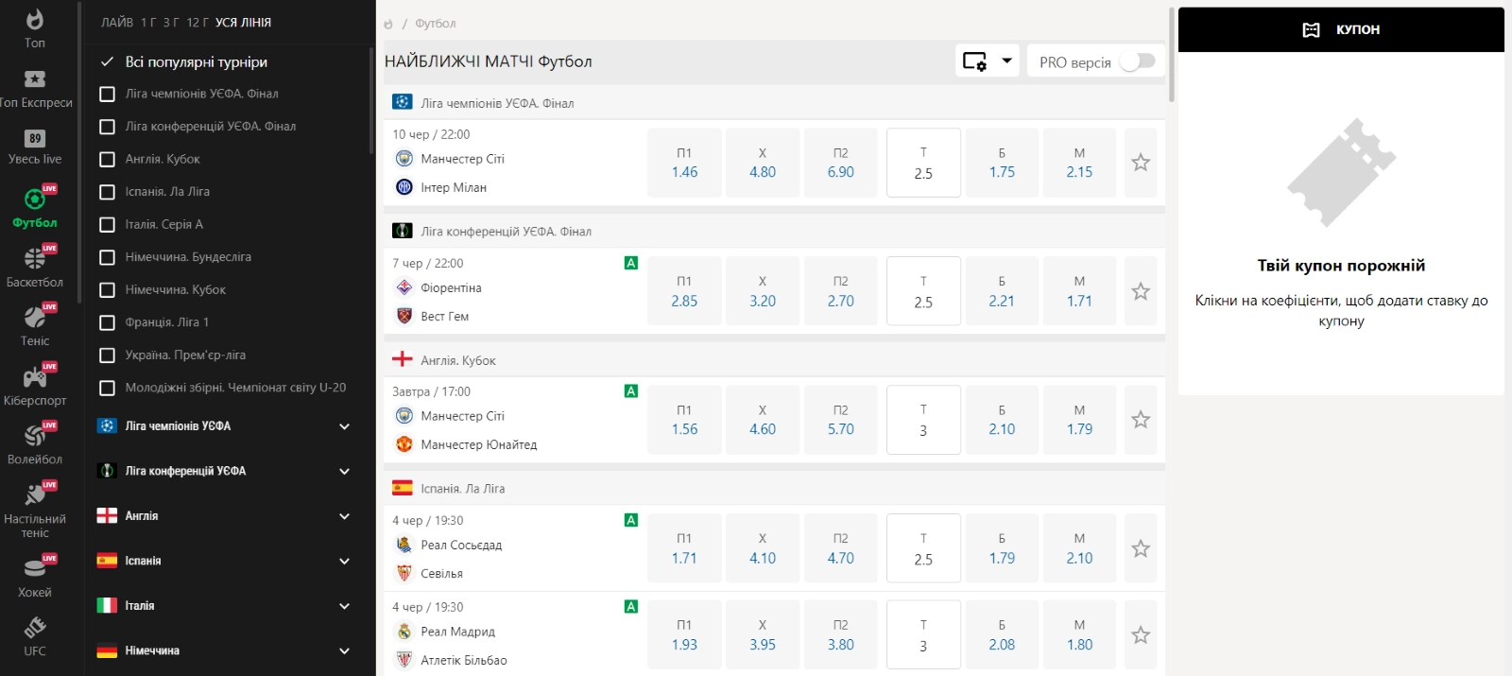The image size is (1512, 676).
Task: Add Манчестер Сіті vs Інтер Мілан to favorites
Action: click(1141, 163)
